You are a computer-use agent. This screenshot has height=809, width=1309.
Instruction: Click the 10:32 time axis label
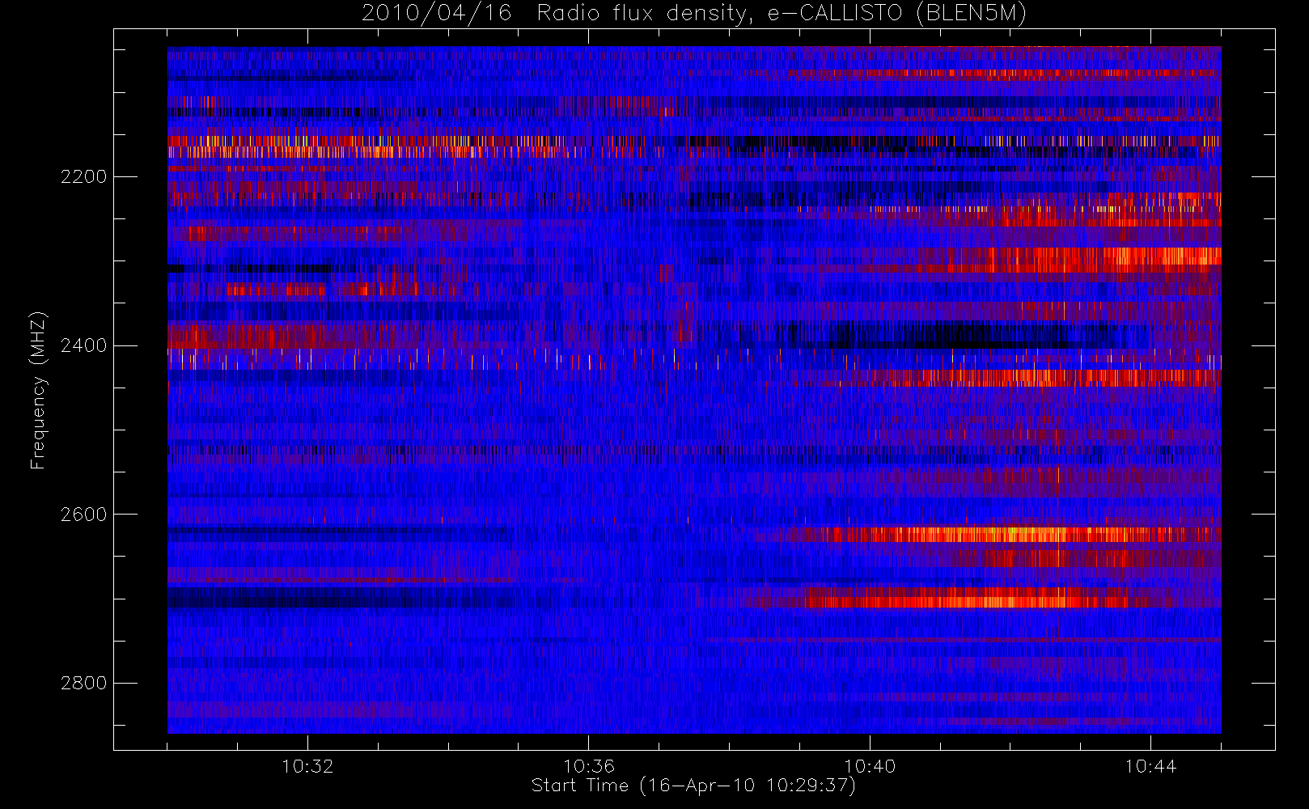tap(307, 766)
